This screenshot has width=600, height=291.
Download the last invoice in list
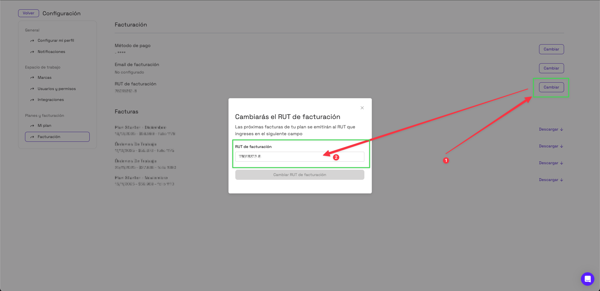point(551,180)
